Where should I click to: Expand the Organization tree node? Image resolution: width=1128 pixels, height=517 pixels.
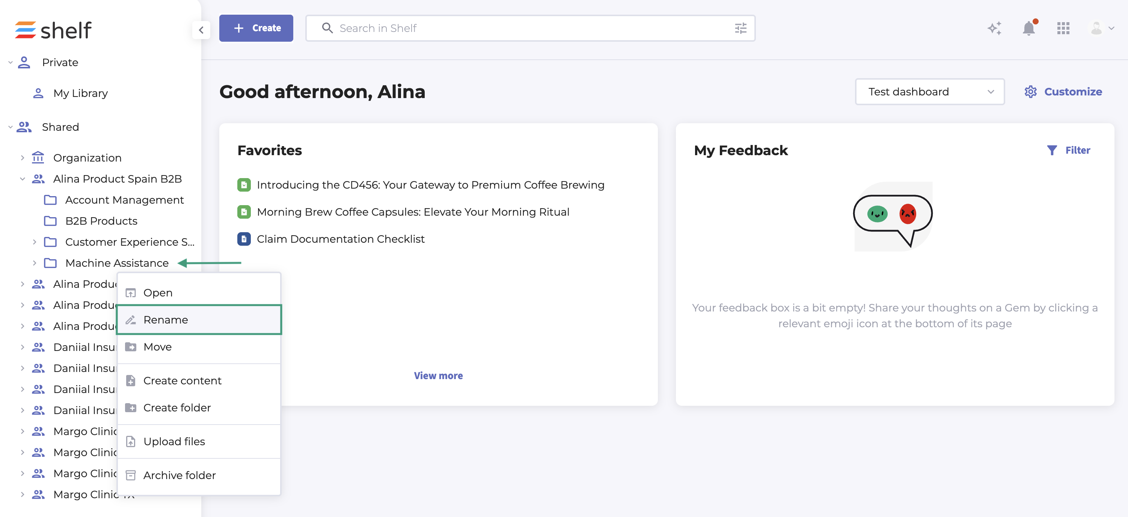(22, 158)
